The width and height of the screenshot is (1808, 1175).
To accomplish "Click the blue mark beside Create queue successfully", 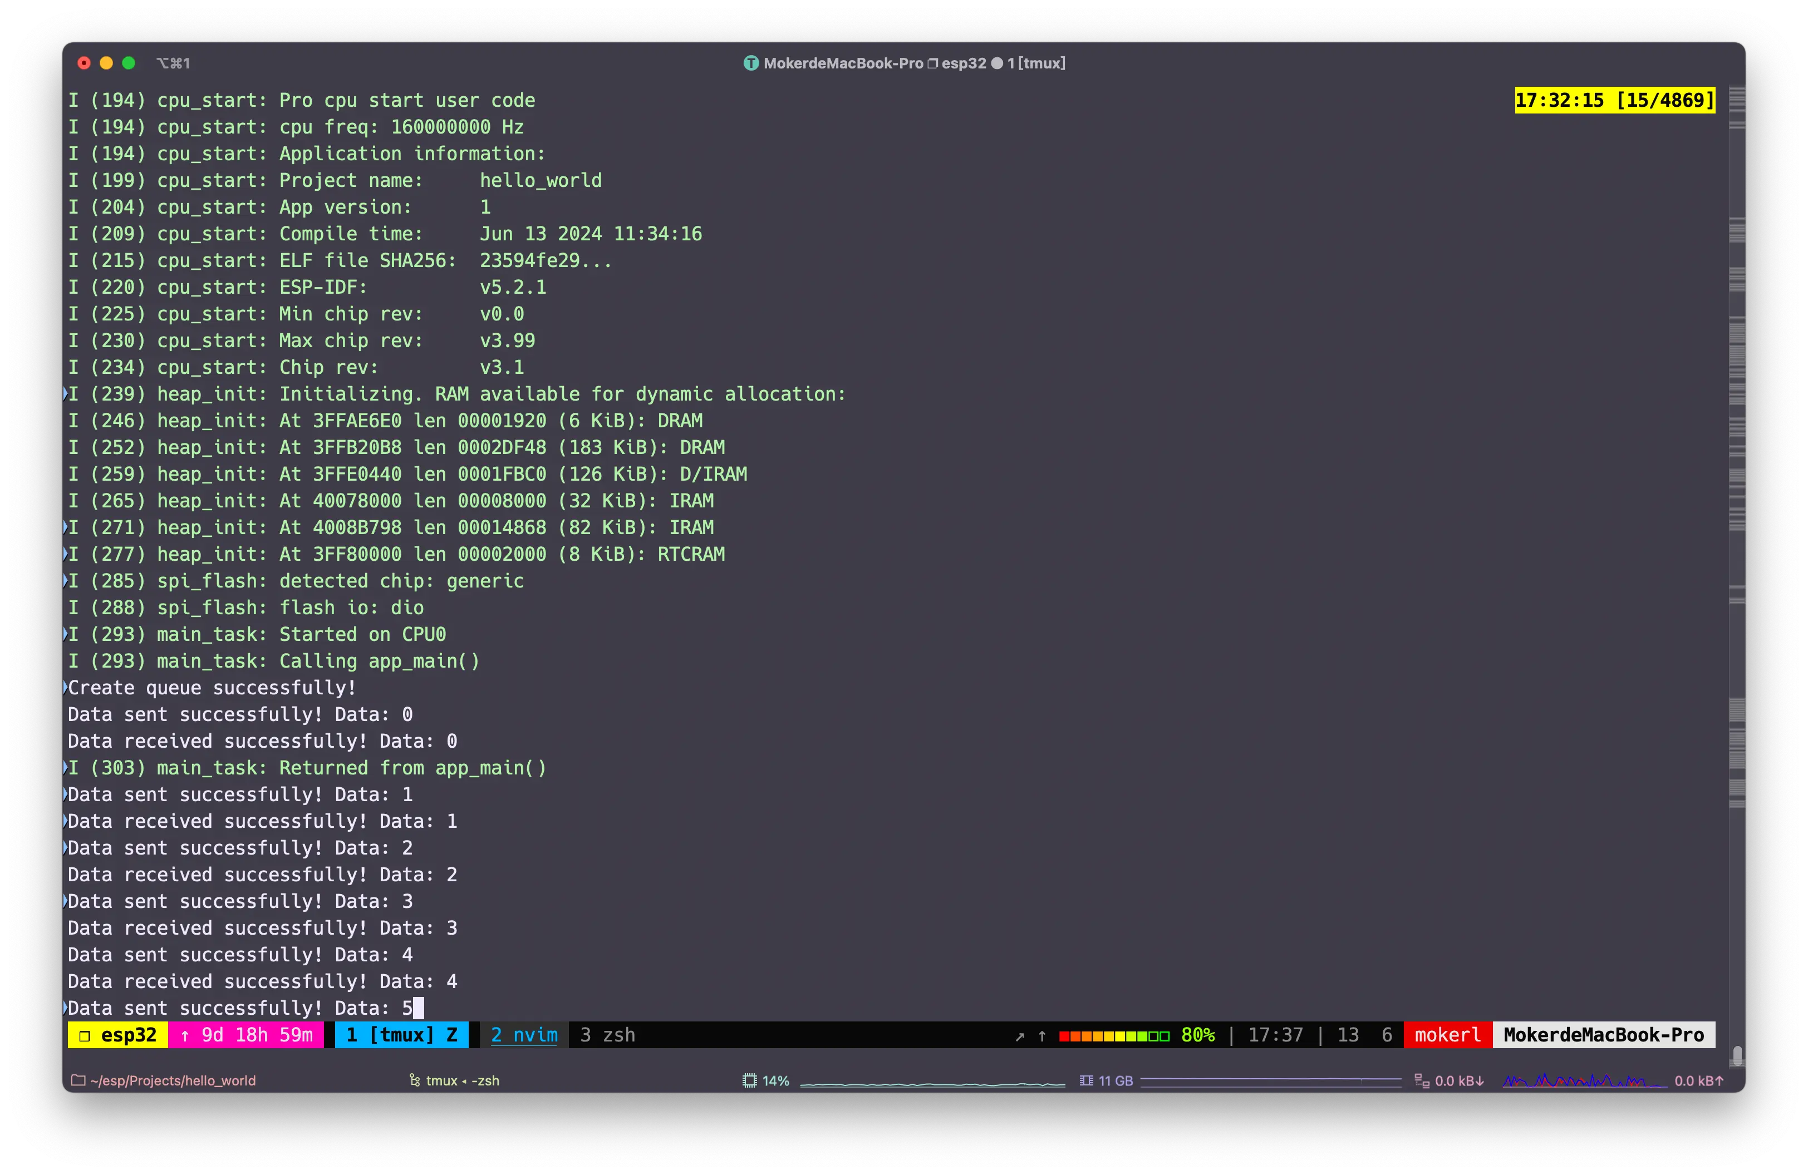I will (65, 687).
